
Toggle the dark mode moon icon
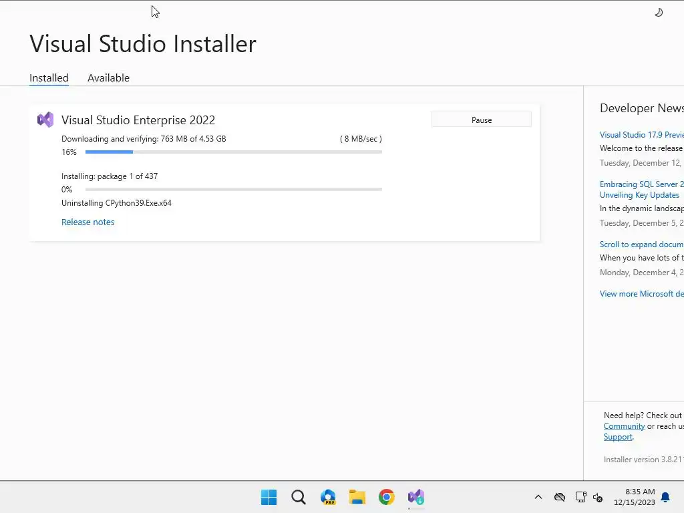659,13
